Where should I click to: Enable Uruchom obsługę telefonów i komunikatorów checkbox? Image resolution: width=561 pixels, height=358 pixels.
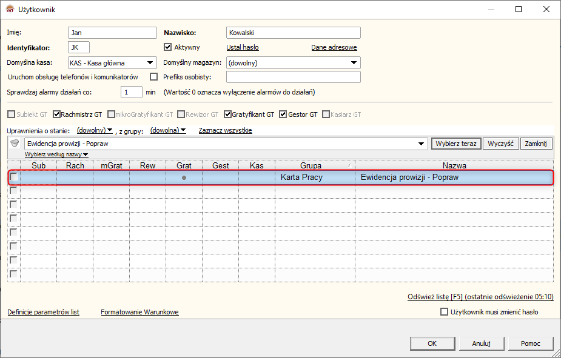pos(153,77)
